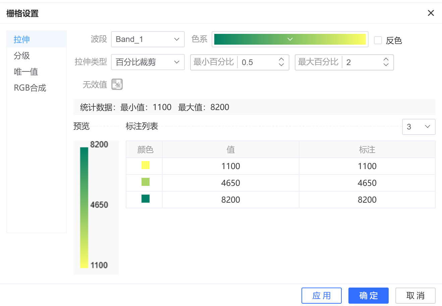Screen dimensions: 442x306
Task: Open the 拉伸类型 百分比裁剪 dropdown
Action: point(148,62)
